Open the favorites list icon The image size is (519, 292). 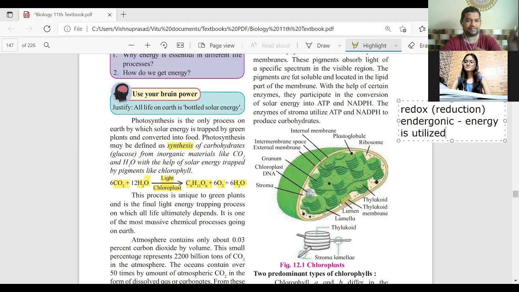pos(422,29)
